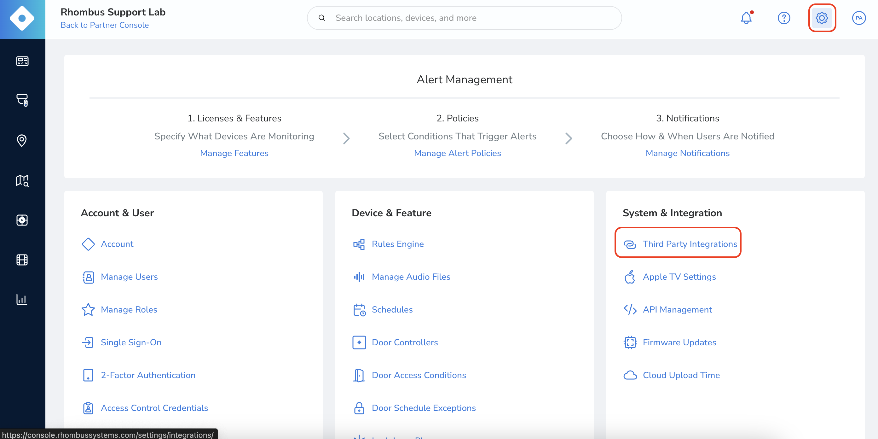Click the Manage Users badge icon

pyautogui.click(x=88, y=277)
